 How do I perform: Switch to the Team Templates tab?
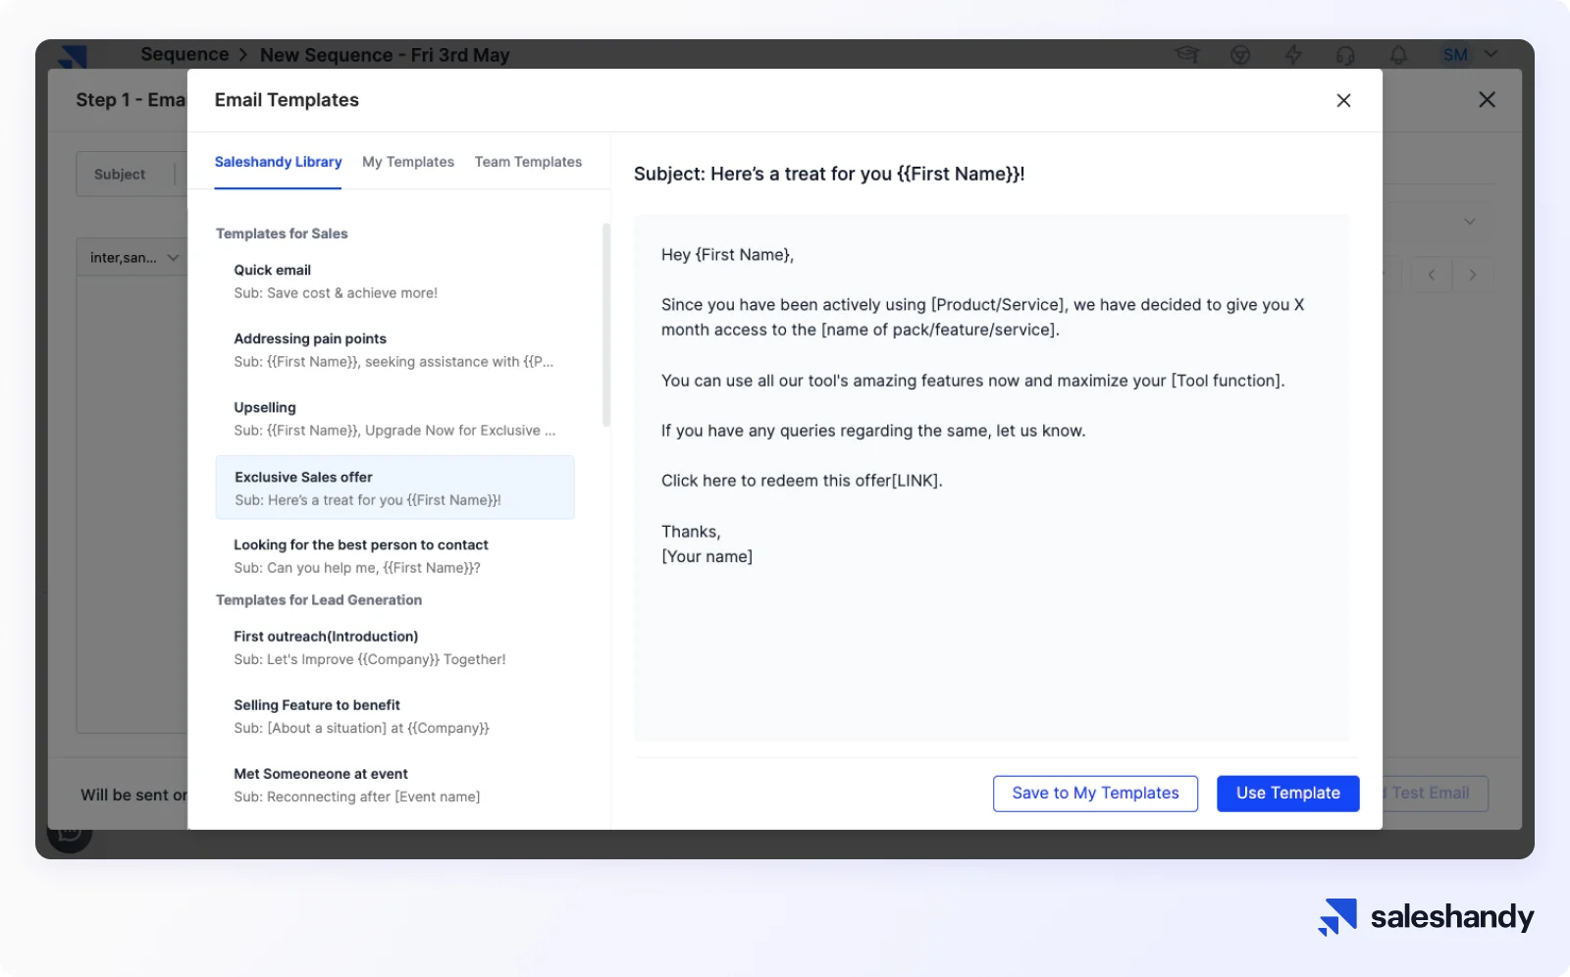[x=528, y=162]
